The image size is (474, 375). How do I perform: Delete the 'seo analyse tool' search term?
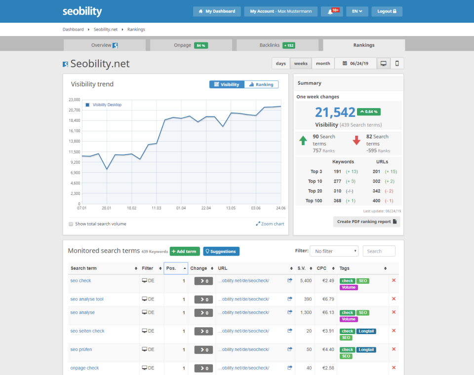[394, 299]
